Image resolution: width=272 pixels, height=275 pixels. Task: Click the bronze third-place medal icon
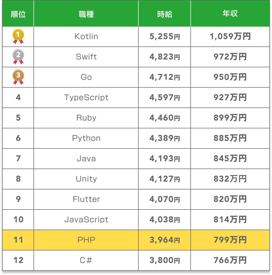[x=18, y=77]
